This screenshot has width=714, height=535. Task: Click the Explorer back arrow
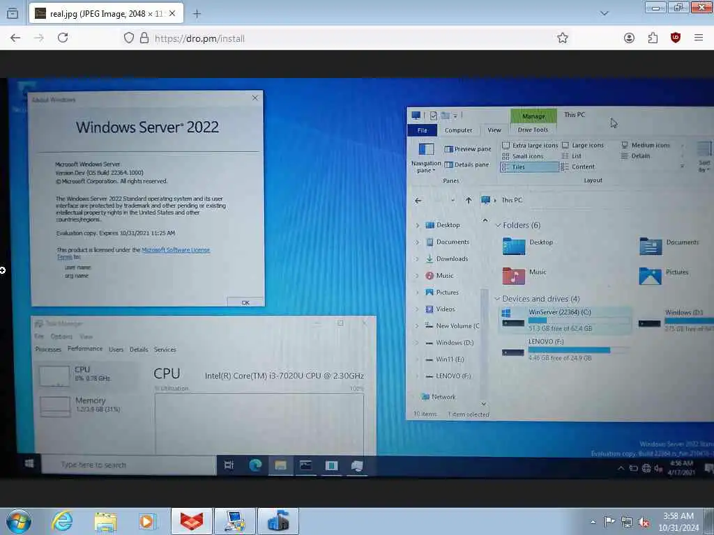coord(418,201)
